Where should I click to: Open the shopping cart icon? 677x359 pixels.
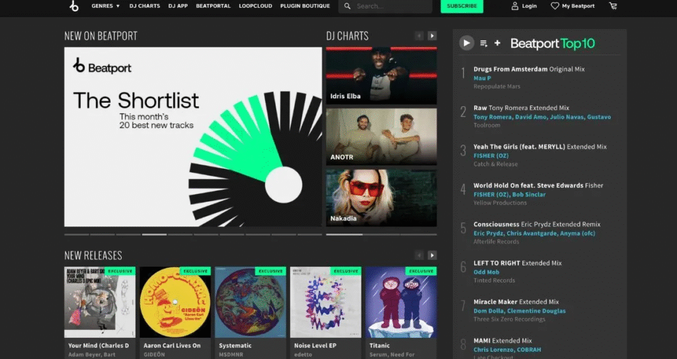pyautogui.click(x=613, y=6)
